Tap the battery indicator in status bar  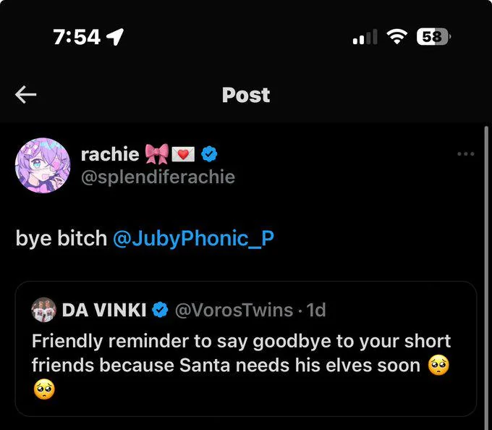433,36
